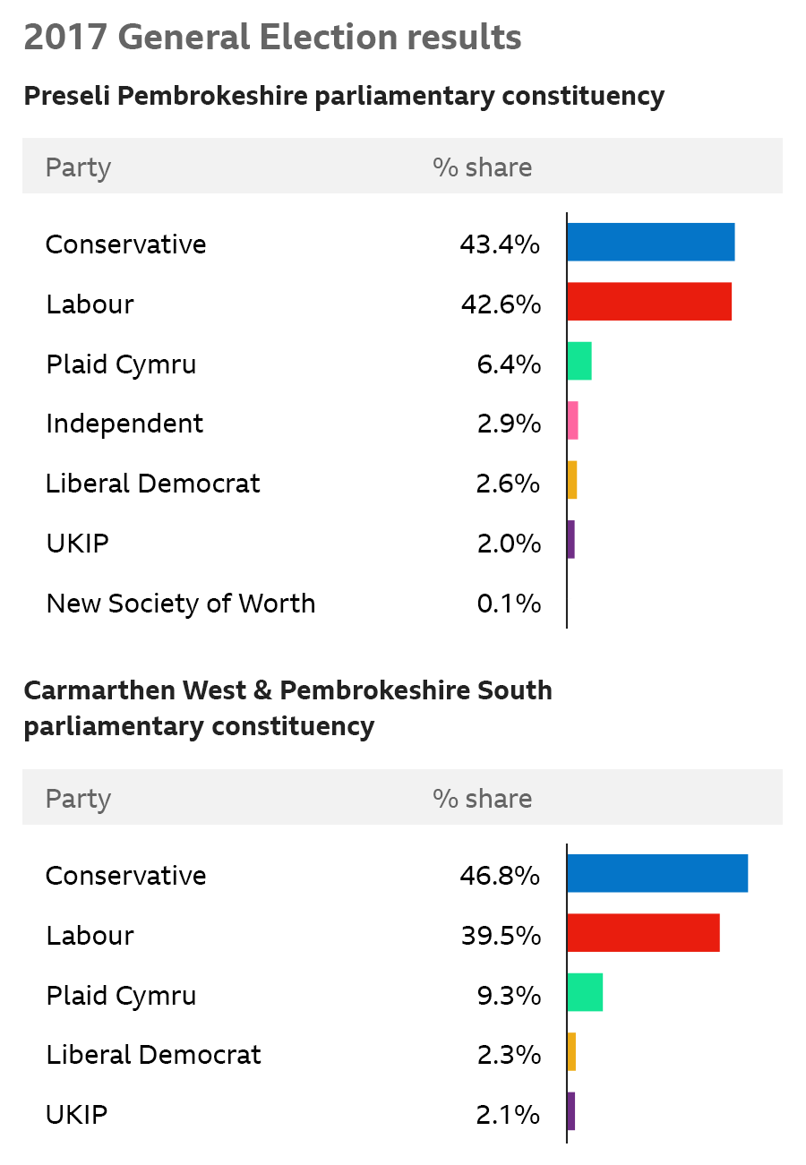Select the orange Liberal Democrat bar at 2.6%
Viewport: 806px width, 1165px height.
pos(572,480)
